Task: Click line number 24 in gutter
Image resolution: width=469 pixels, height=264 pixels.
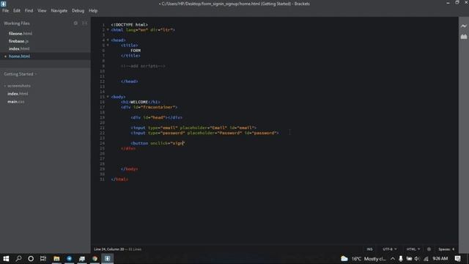Action: click(103, 144)
